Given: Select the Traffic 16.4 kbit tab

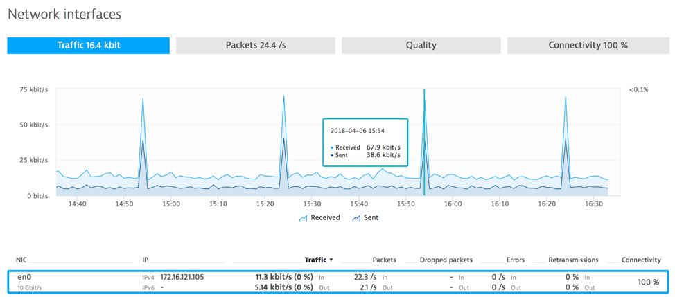Looking at the screenshot, I should 88,46.
